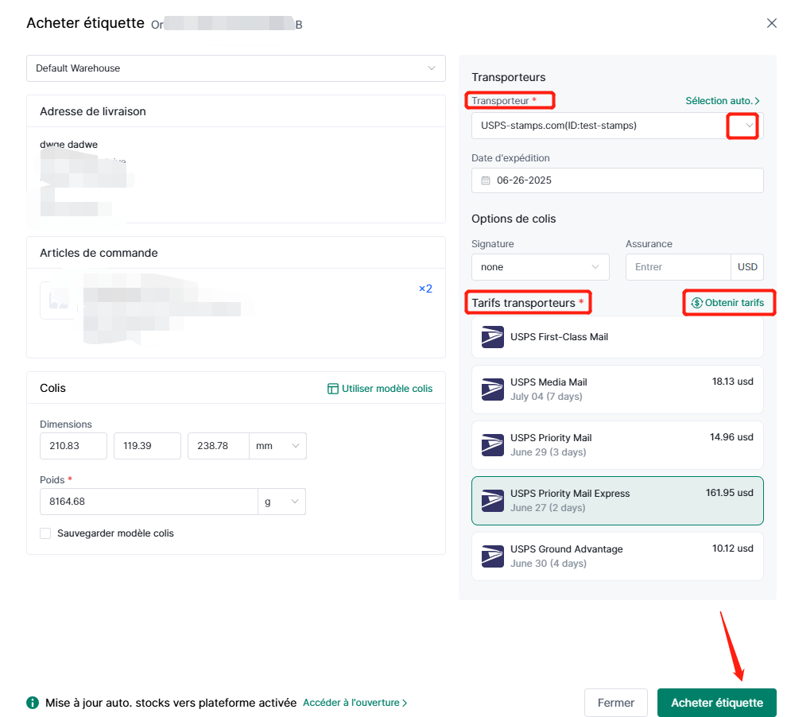Image resolution: width=787 pixels, height=717 pixels.
Task: Select the USPS First-Class Mail rate
Action: click(x=618, y=337)
